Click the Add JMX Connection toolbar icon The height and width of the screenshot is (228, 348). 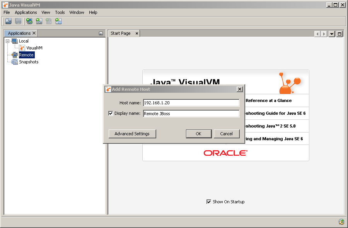[39, 21]
